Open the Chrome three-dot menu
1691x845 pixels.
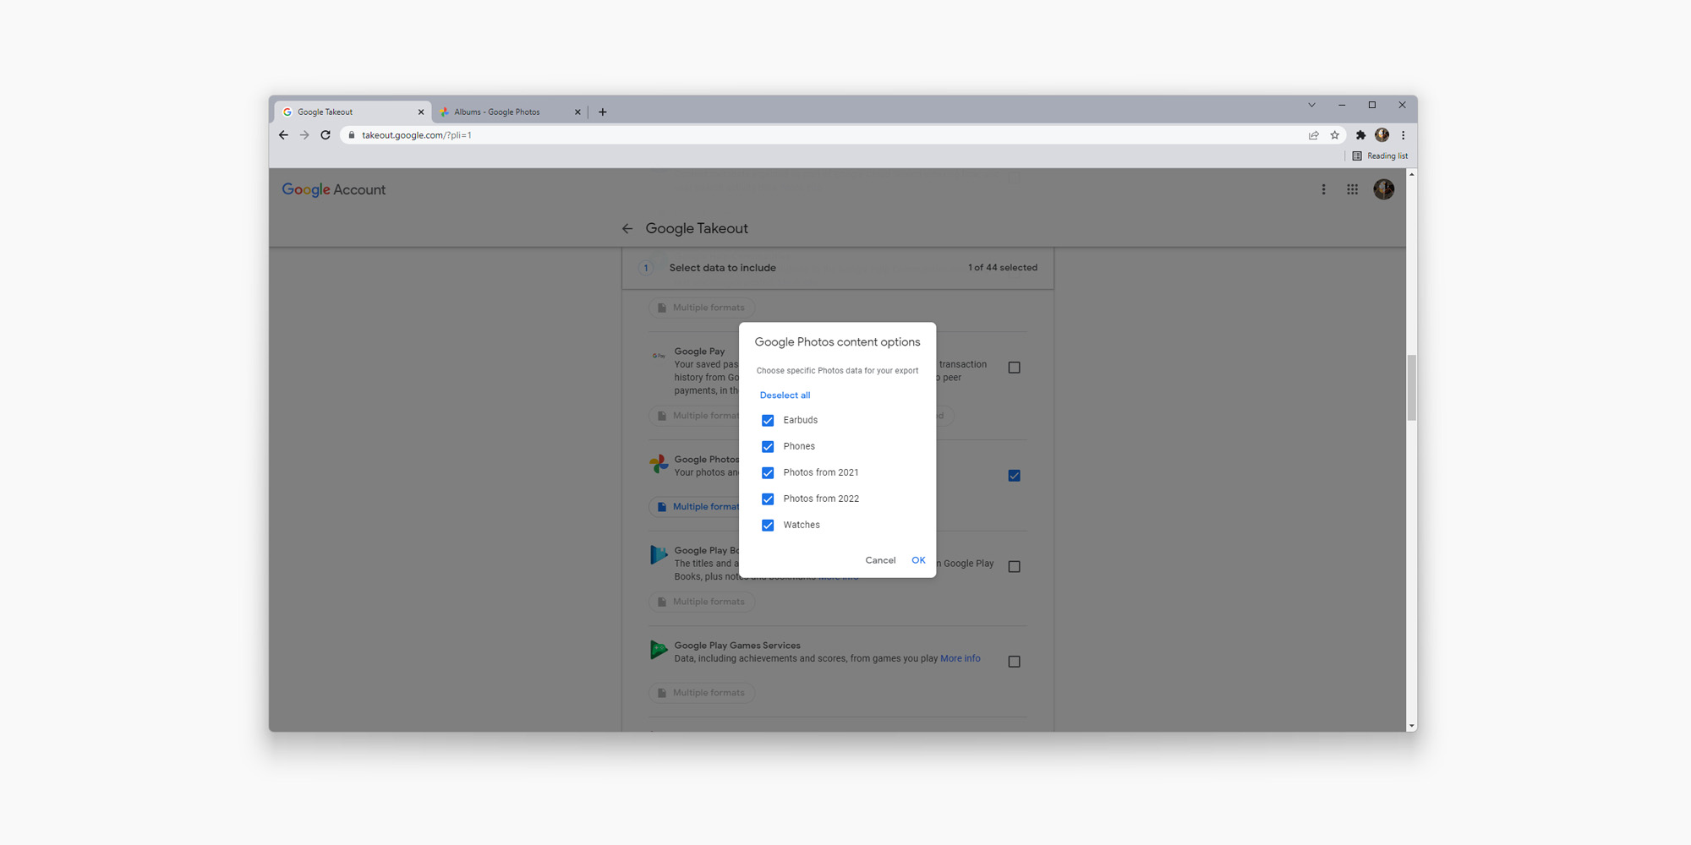point(1403,134)
